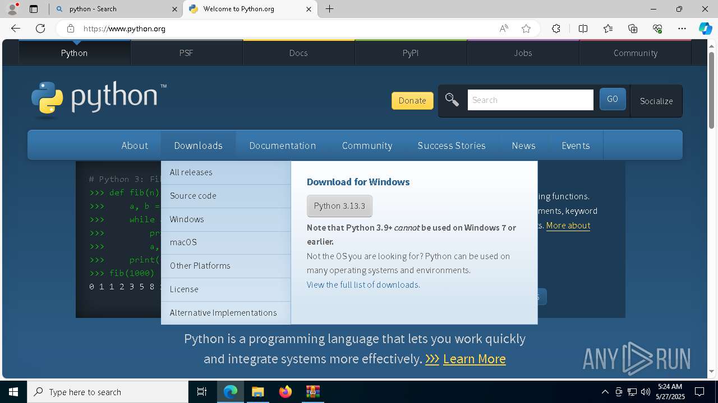The image size is (718, 403).
Task: Open the notification center icon
Action: [699, 392]
